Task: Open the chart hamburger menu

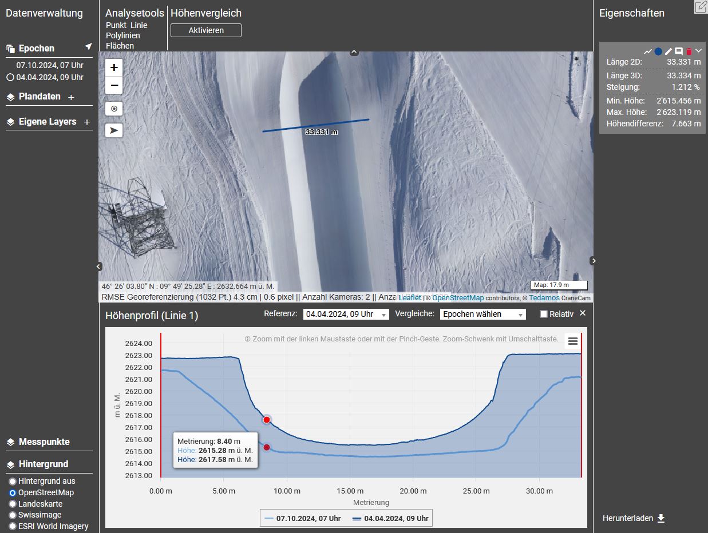Action: click(572, 341)
